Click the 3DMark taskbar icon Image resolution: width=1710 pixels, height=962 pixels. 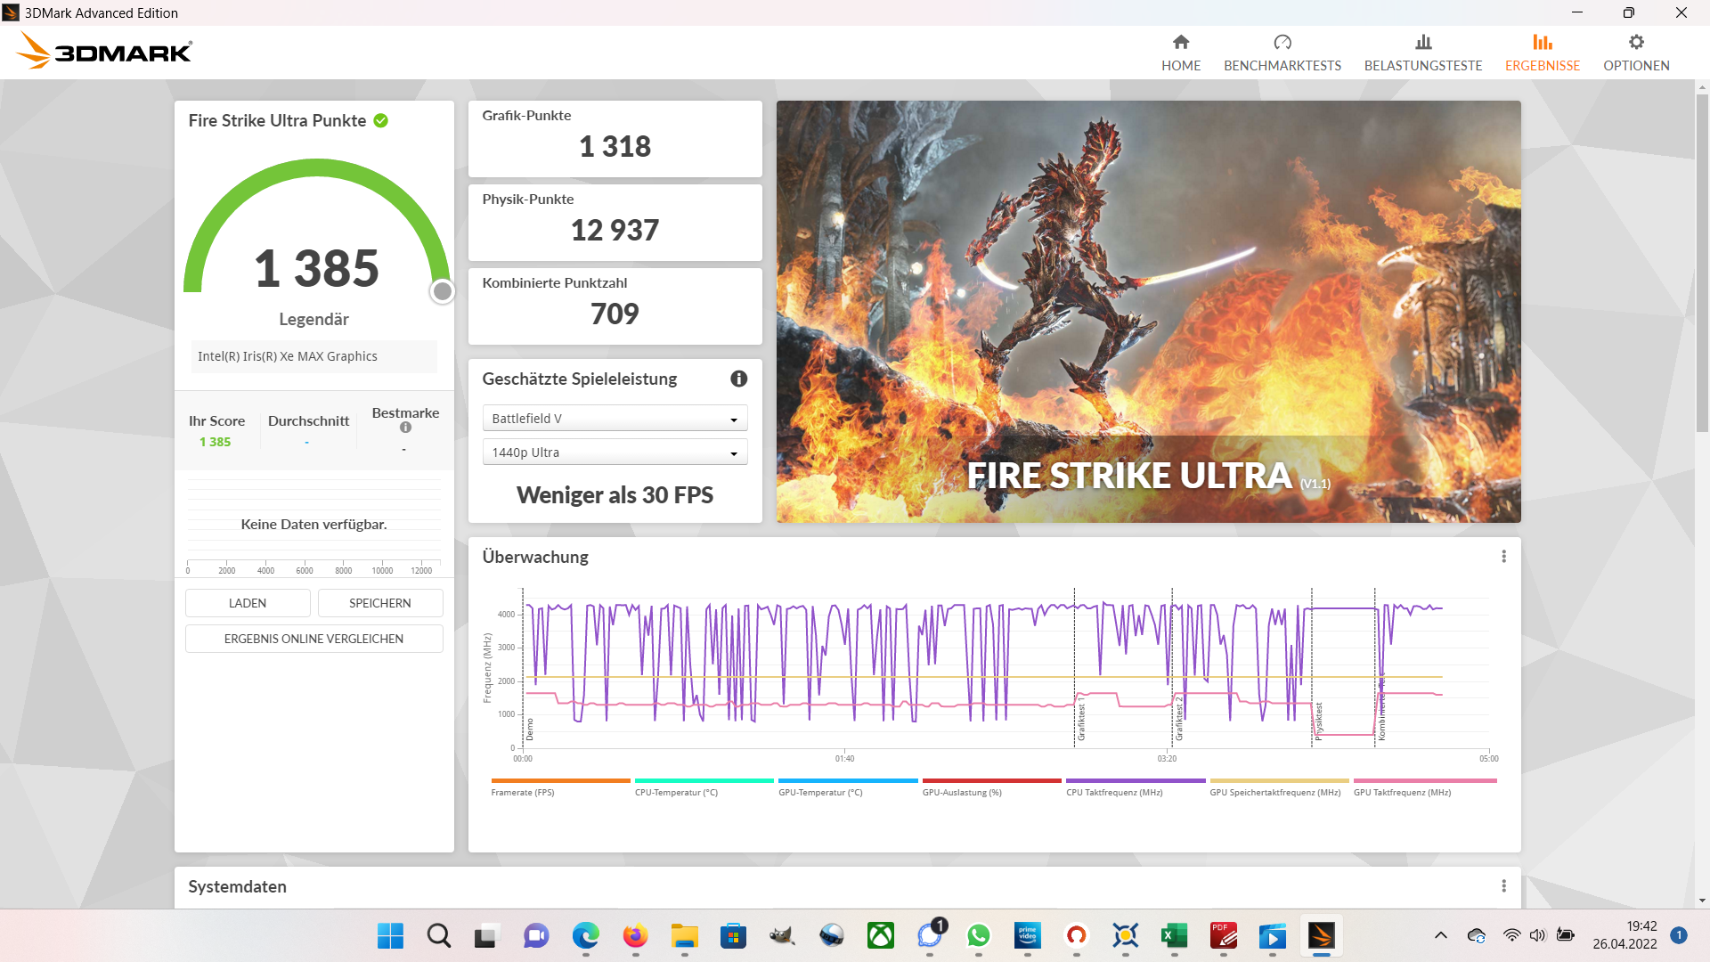(1322, 935)
